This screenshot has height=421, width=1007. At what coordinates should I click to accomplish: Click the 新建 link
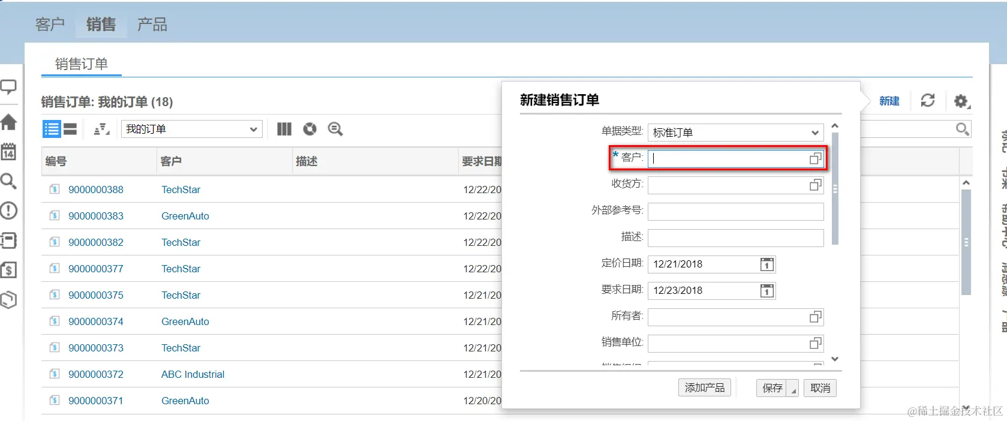[889, 101]
